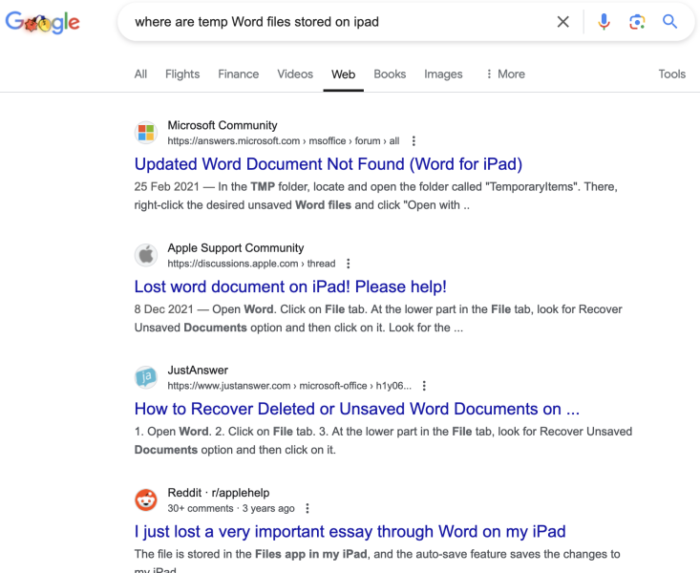
Task: Click the Google doodle logo
Action: click(42, 22)
